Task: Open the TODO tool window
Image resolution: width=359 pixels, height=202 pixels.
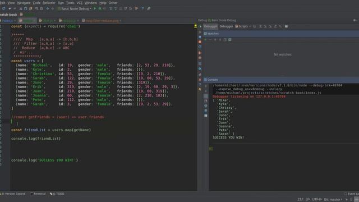Action: tap(57, 194)
